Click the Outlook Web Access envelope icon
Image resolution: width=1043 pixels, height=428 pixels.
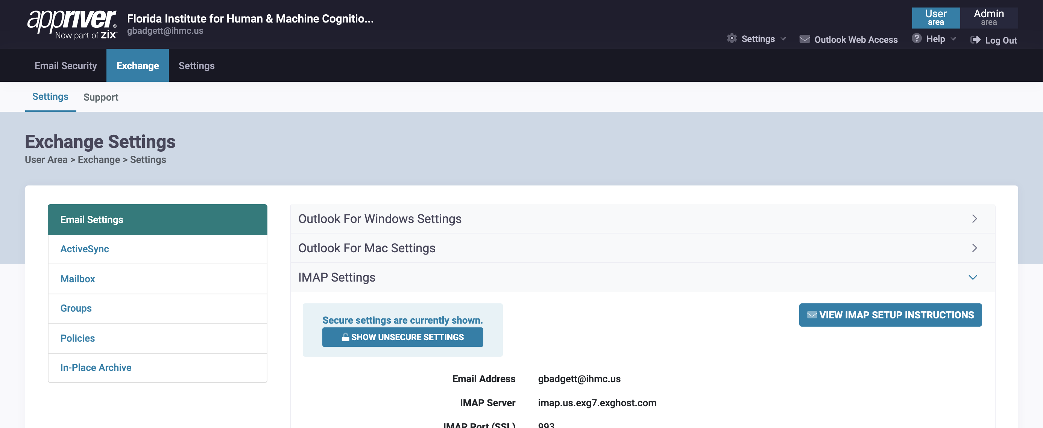[805, 39]
